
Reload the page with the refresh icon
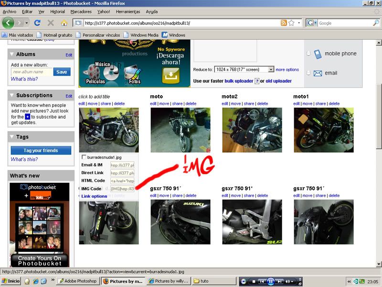point(37,23)
